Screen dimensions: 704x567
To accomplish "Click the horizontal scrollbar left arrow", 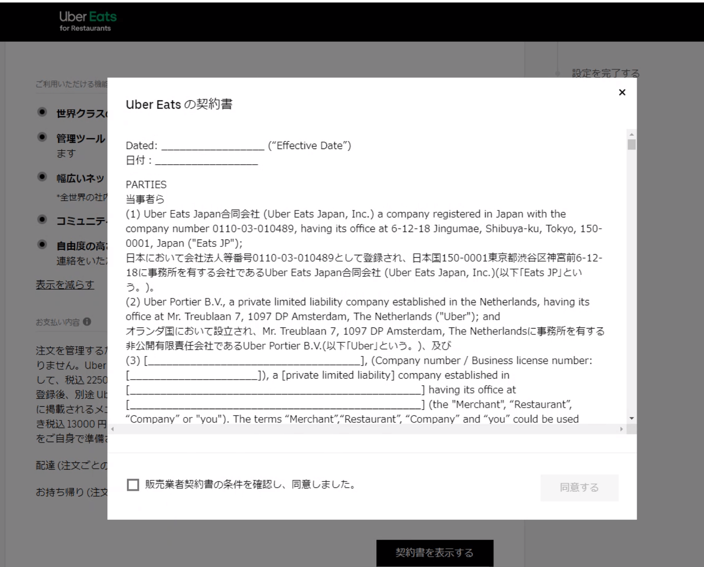I will (x=112, y=429).
